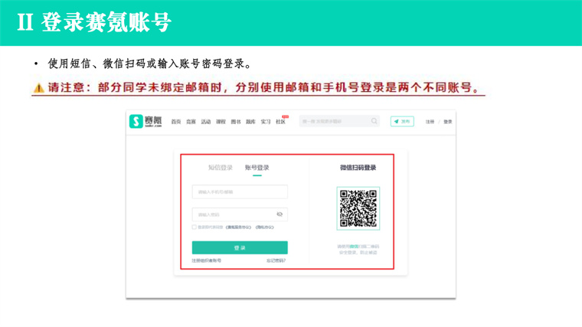Image resolution: width=582 pixels, height=327 pixels.
Task: Toggle password visibility eye icon
Action: pyautogui.click(x=280, y=214)
